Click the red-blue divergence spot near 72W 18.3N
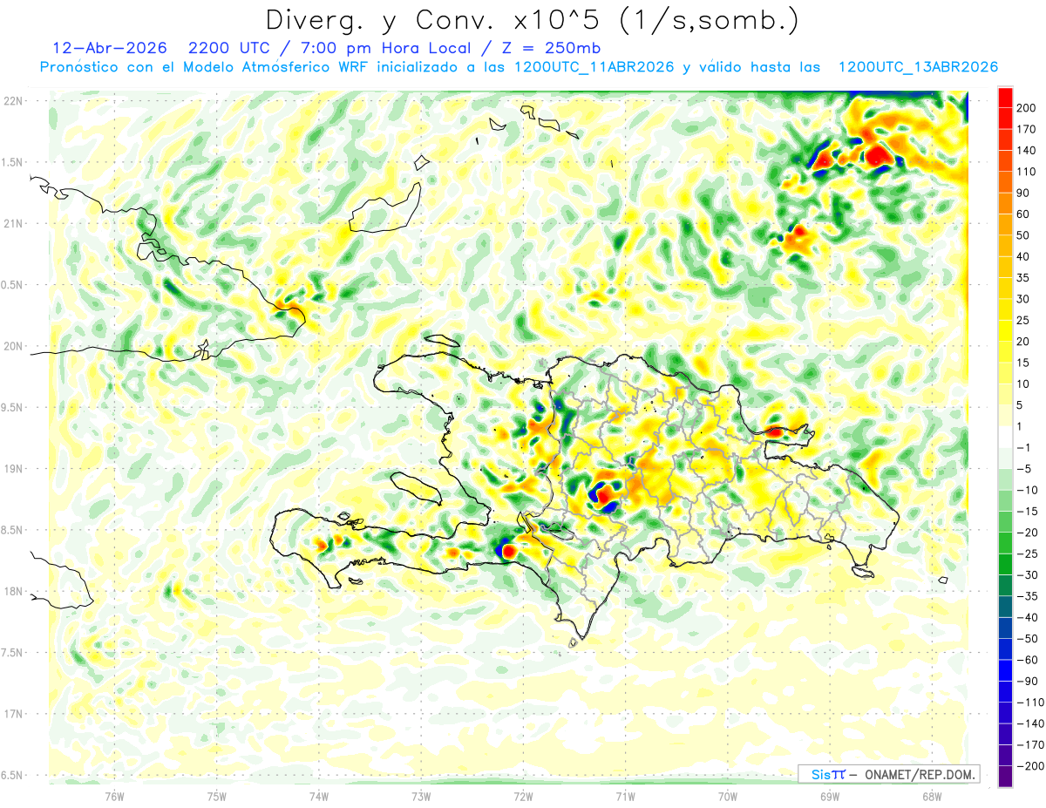This screenshot has height=808, width=1046. click(x=507, y=550)
